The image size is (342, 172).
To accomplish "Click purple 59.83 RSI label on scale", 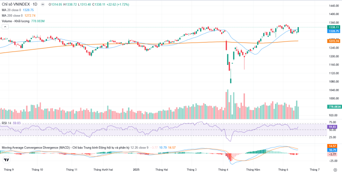I will [x=333, y=126].
